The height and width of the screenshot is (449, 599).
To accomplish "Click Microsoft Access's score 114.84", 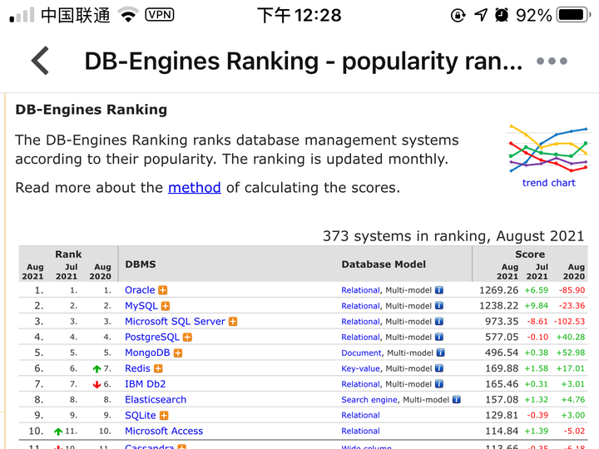I will coord(502,431).
